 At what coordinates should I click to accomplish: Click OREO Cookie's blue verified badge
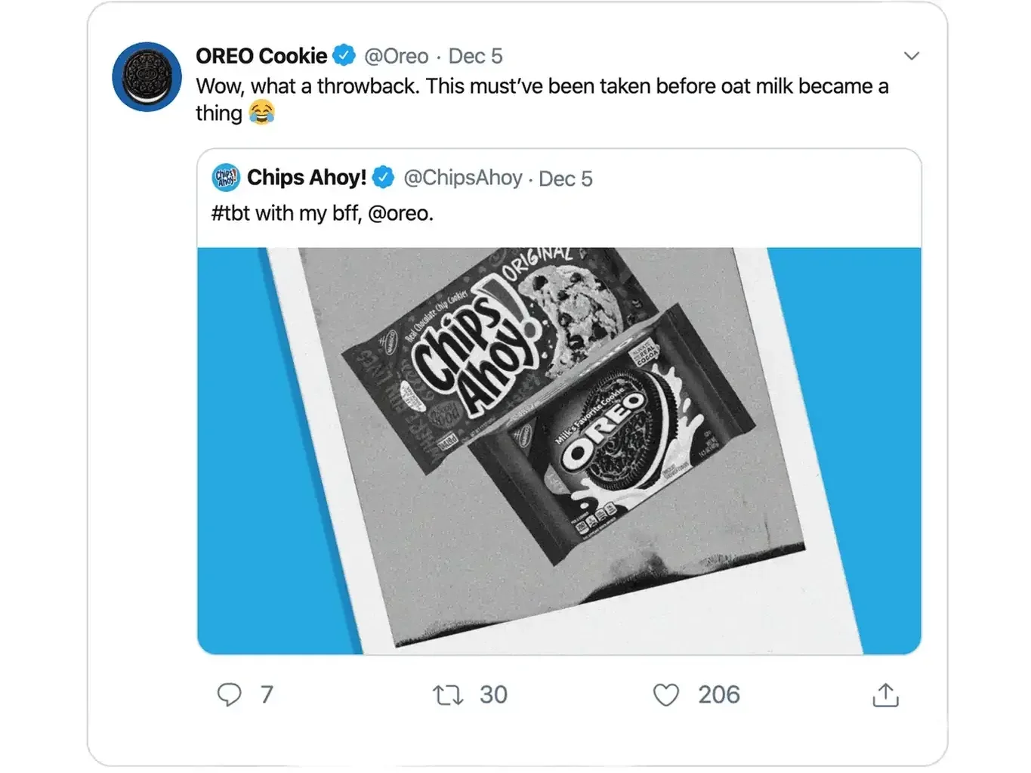[x=344, y=55]
